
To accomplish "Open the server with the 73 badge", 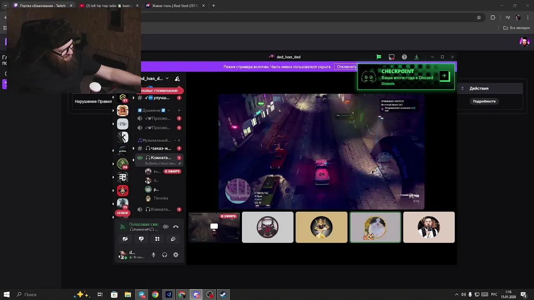I will click(x=123, y=204).
